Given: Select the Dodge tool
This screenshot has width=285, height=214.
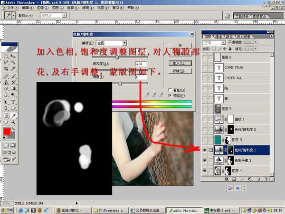Looking at the screenshot, I should pos(13,95).
